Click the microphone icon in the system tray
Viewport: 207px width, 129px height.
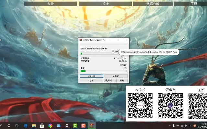(x=174, y=126)
